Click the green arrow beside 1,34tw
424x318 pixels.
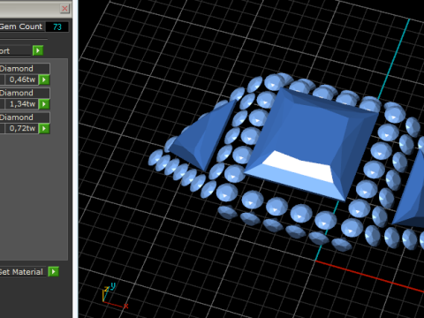click(x=44, y=104)
